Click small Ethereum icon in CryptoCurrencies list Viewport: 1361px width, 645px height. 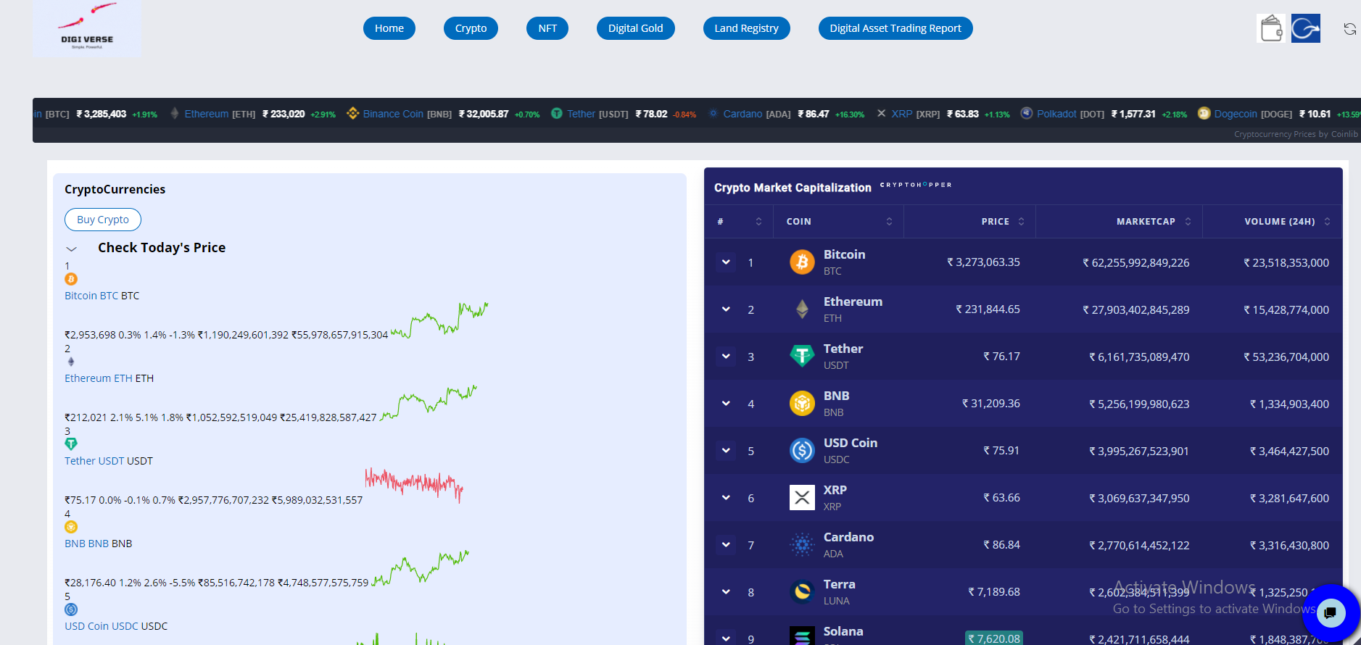click(x=71, y=362)
